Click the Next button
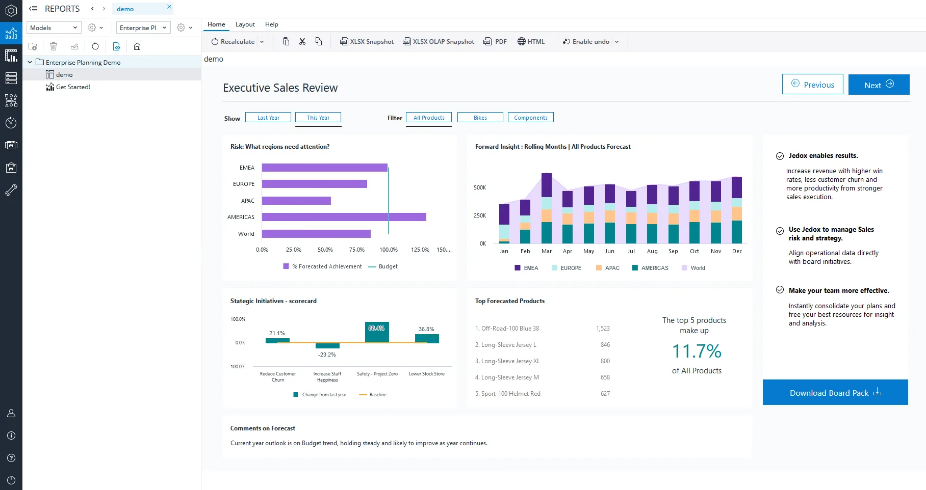The image size is (926, 490). point(879,85)
